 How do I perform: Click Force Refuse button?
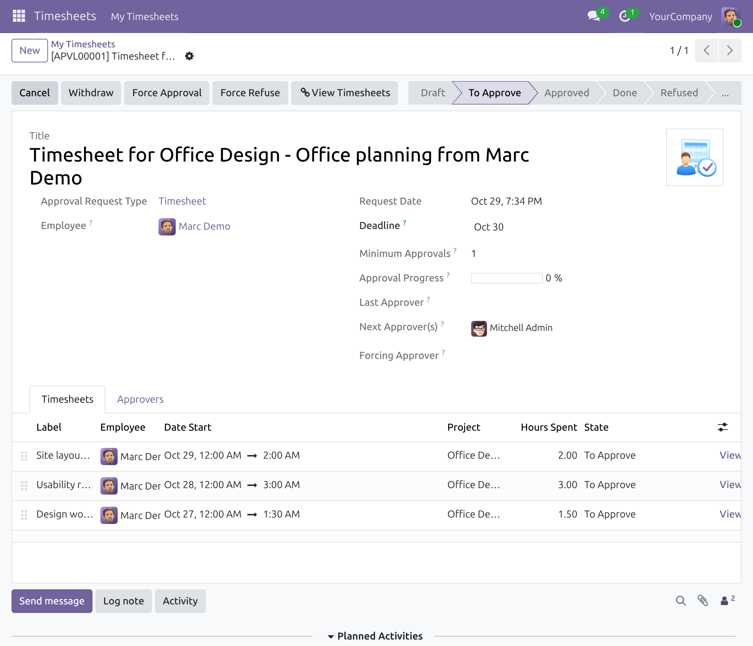click(x=250, y=93)
